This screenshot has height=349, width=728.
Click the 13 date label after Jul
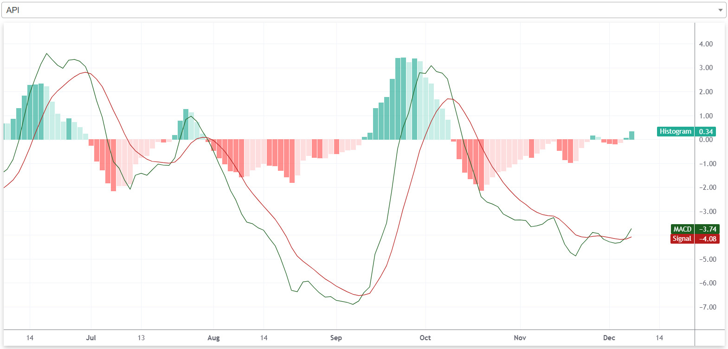141,337
